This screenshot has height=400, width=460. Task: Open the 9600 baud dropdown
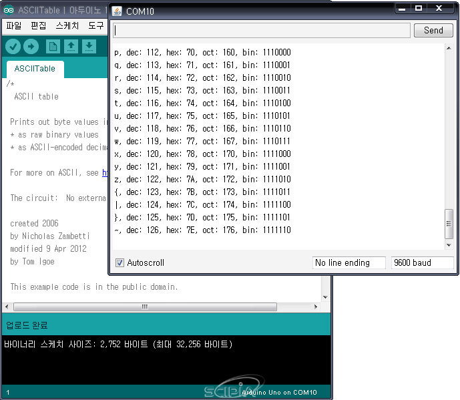pos(422,262)
